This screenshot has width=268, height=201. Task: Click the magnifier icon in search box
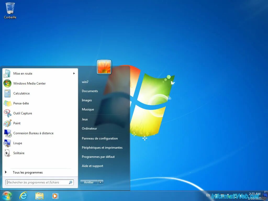70,182
